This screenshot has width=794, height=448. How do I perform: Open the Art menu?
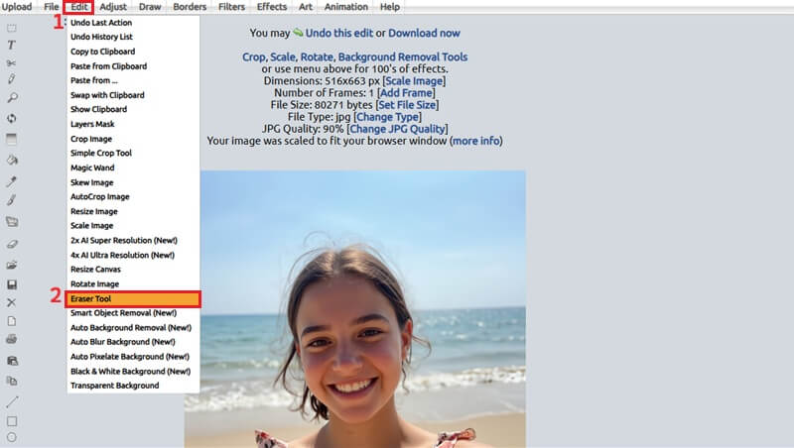(x=306, y=7)
